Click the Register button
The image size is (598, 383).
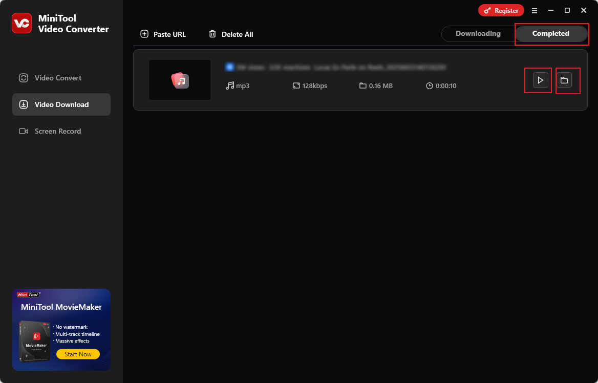click(x=501, y=11)
